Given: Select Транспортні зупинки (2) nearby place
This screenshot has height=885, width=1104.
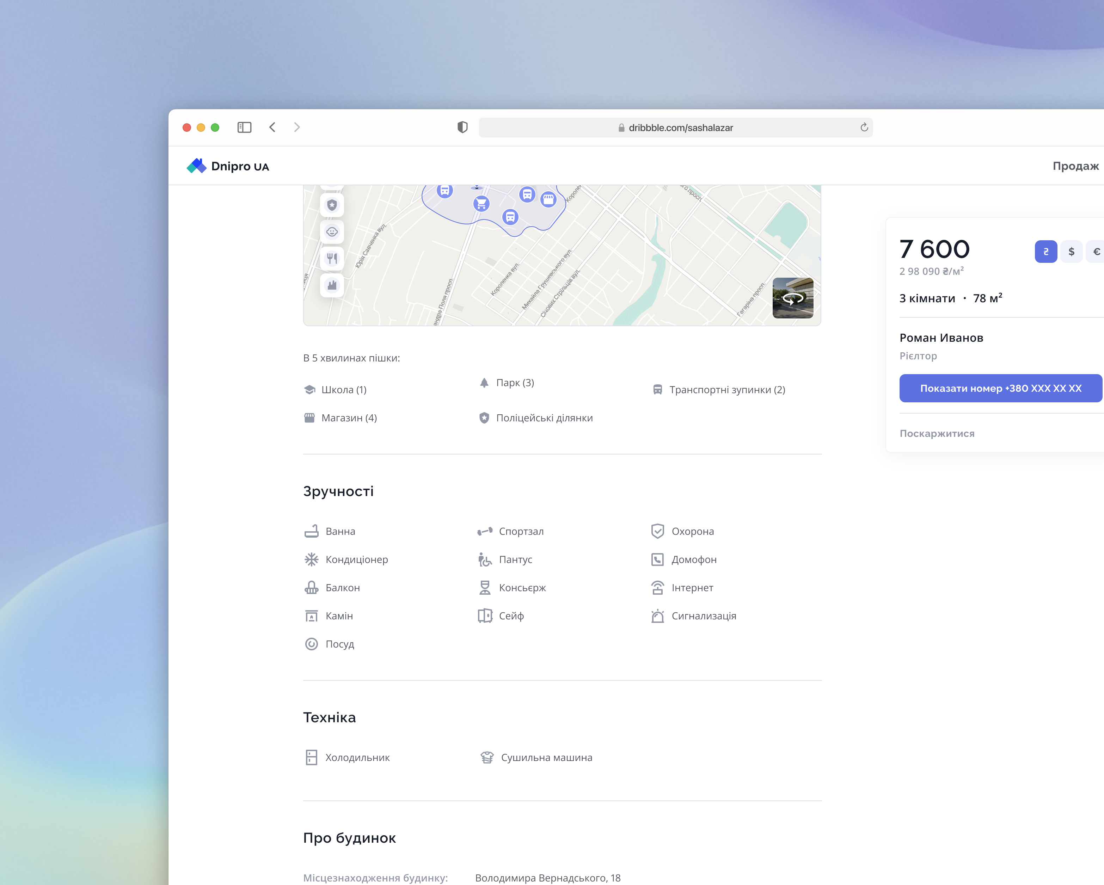Looking at the screenshot, I should point(719,390).
